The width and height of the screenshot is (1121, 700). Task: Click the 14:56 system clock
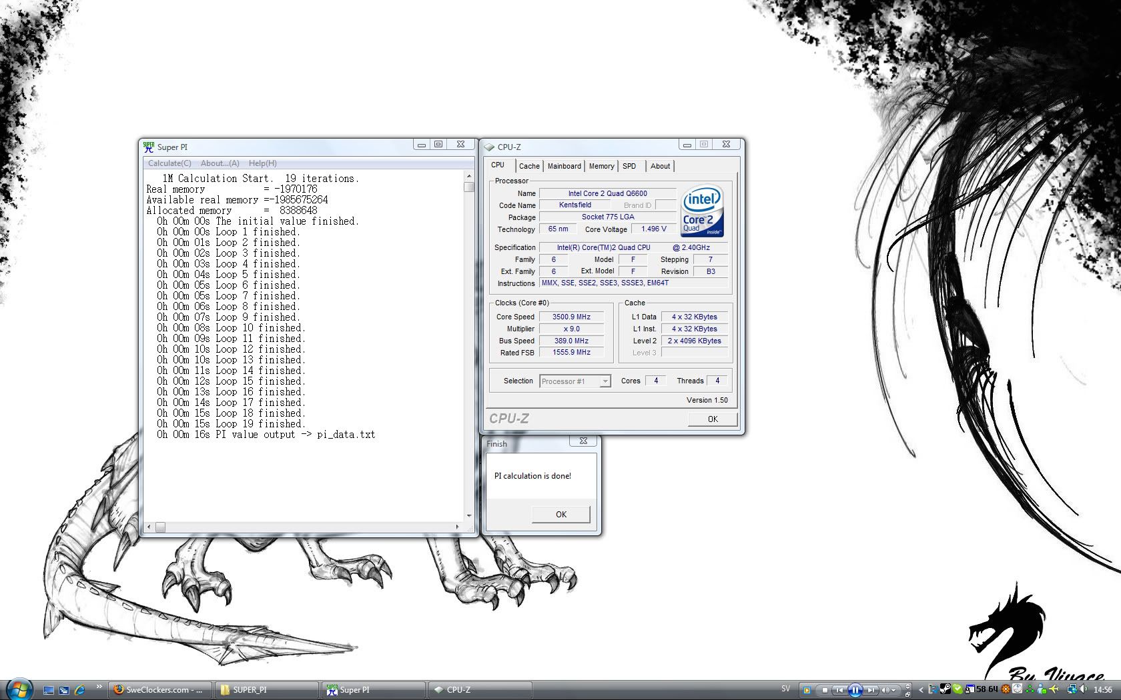[1103, 690]
